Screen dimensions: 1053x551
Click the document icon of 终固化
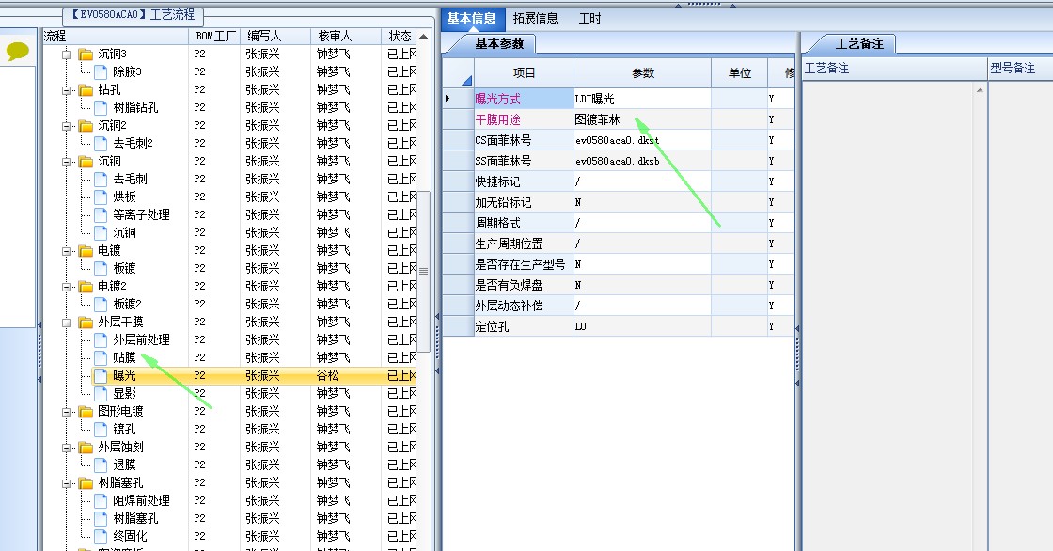tap(101, 536)
